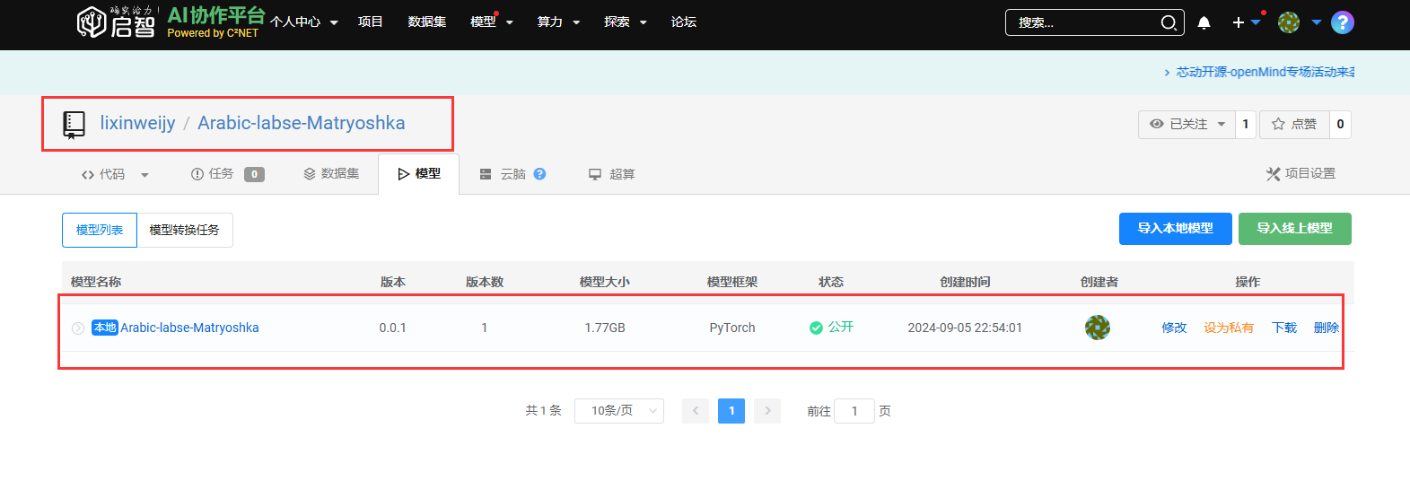Click the search magnifier icon
This screenshot has width=1410, height=481.
click(x=1169, y=22)
